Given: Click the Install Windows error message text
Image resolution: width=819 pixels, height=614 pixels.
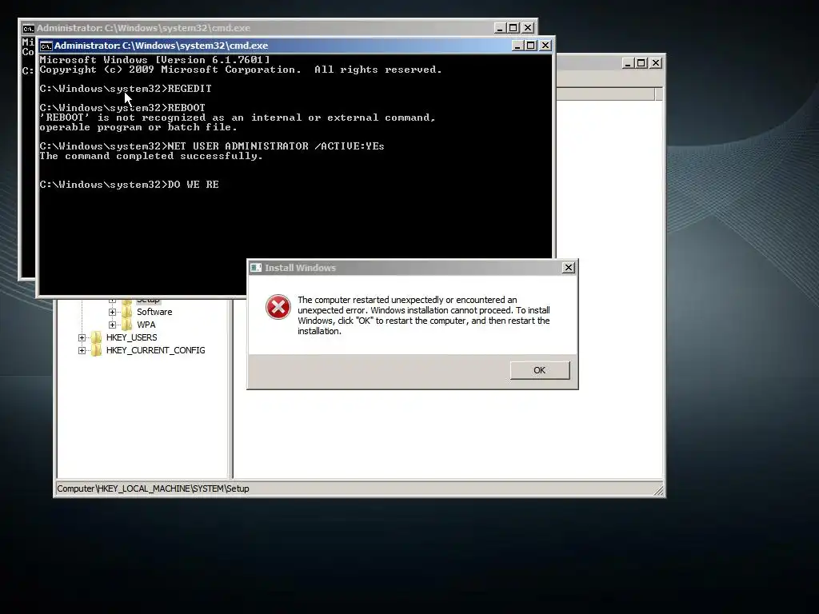Looking at the screenshot, I should (x=424, y=315).
